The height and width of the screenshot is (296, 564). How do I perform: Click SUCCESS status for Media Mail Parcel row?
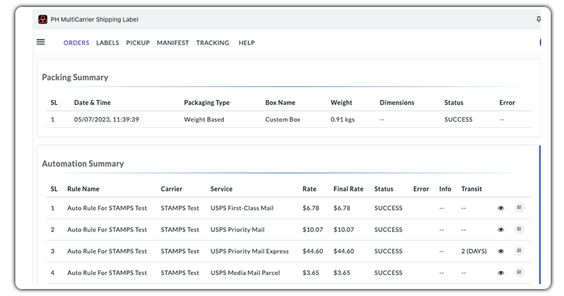[388, 273]
